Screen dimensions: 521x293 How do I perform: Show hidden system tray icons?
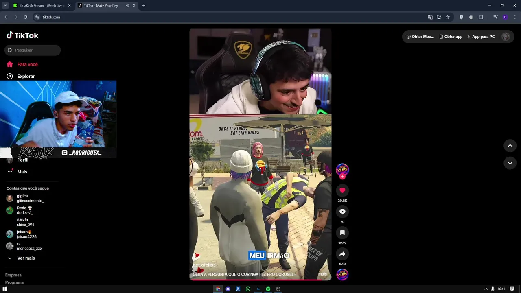486,289
